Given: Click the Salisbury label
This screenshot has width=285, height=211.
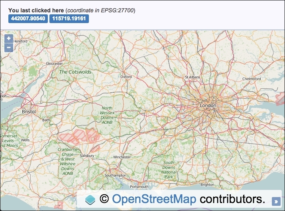Looking at the screenshot, I should tap(87, 156).
